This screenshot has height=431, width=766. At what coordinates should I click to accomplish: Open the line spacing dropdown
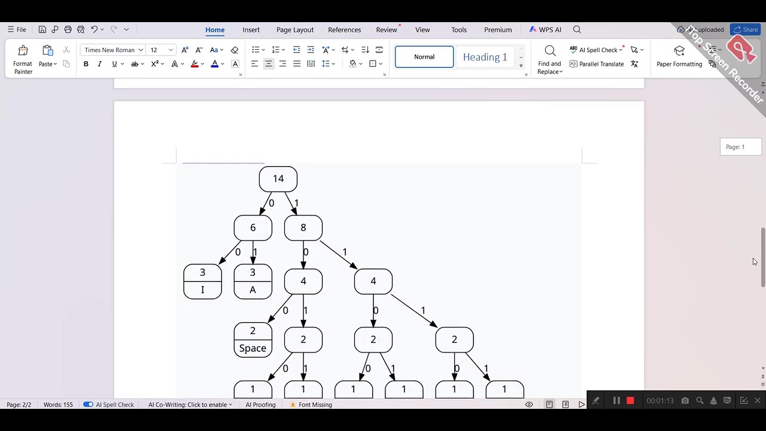coord(334,63)
